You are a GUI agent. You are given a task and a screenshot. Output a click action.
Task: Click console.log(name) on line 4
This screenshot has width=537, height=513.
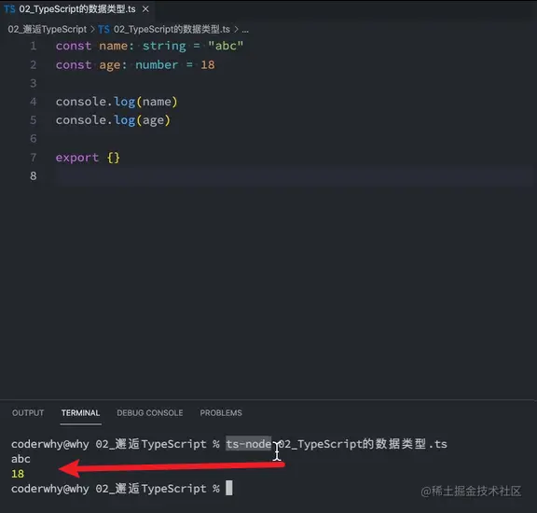[x=117, y=102]
